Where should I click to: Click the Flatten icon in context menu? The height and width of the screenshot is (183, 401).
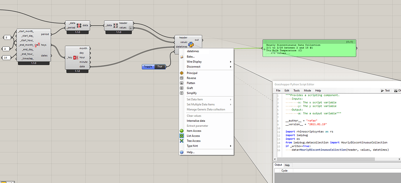coord(182,83)
